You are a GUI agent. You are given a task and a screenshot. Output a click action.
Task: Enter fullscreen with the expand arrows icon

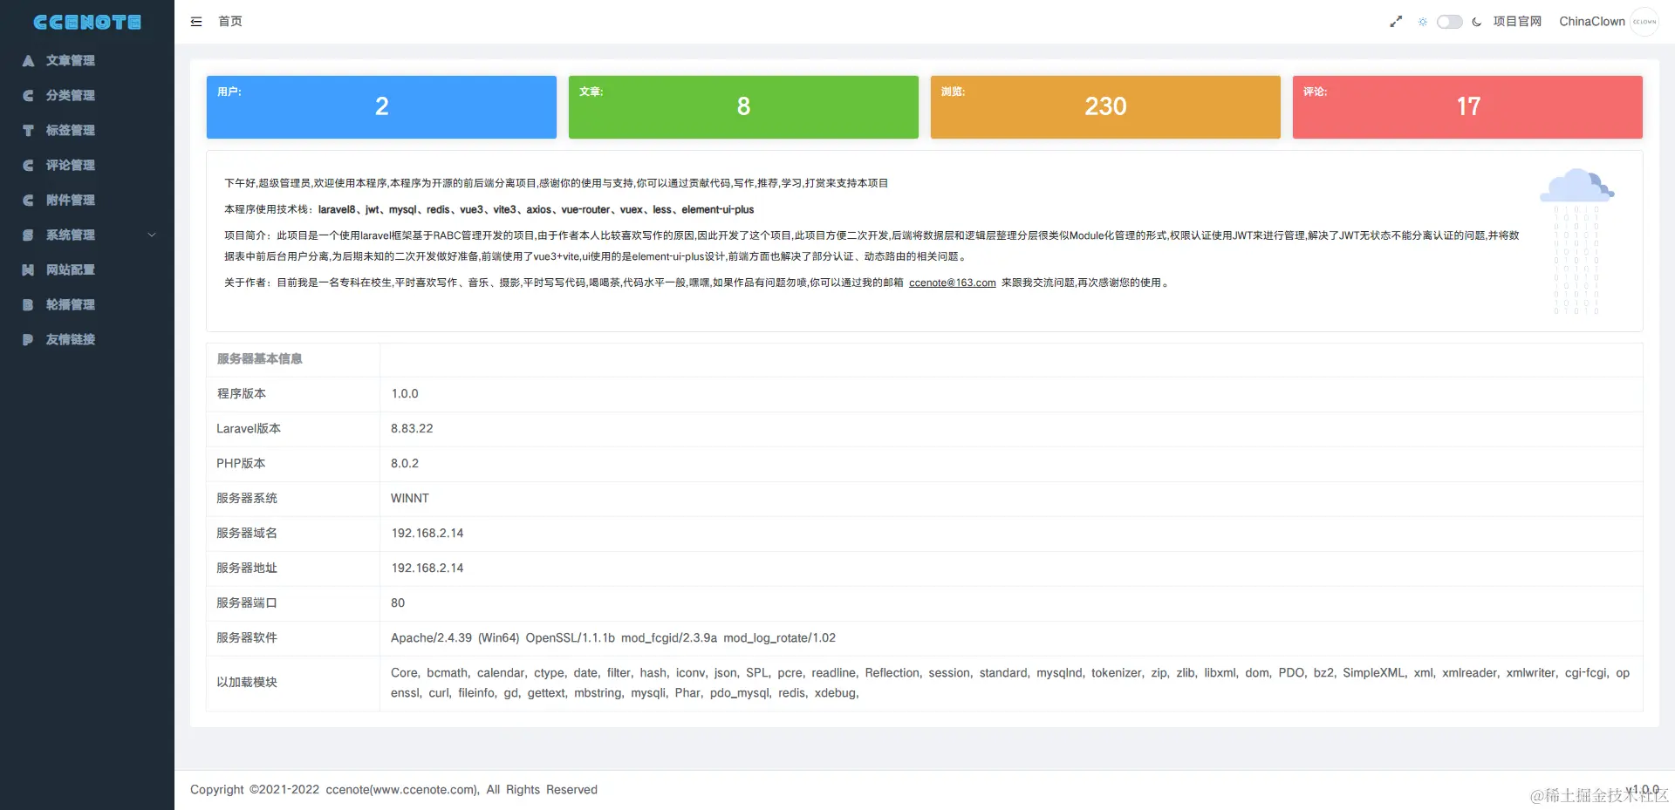tap(1396, 22)
